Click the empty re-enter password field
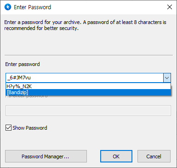This screenshot has width=177, height=168. tap(88, 110)
